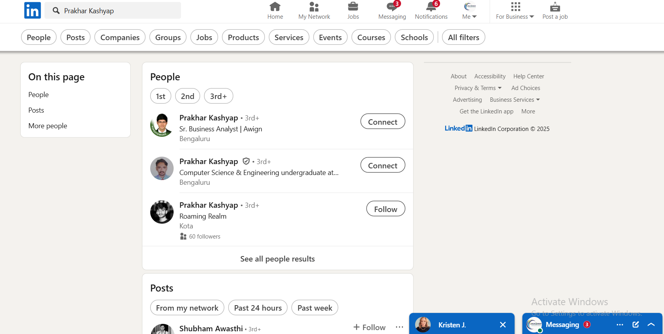Open Computer Science undergraduate Prakhar's profile photo
Screen dimensions: 664x334
[162, 168]
